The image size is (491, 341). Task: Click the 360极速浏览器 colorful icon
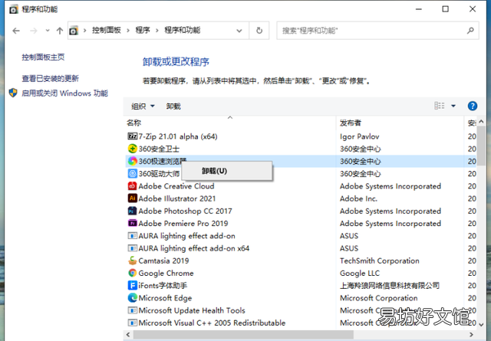coord(133,161)
